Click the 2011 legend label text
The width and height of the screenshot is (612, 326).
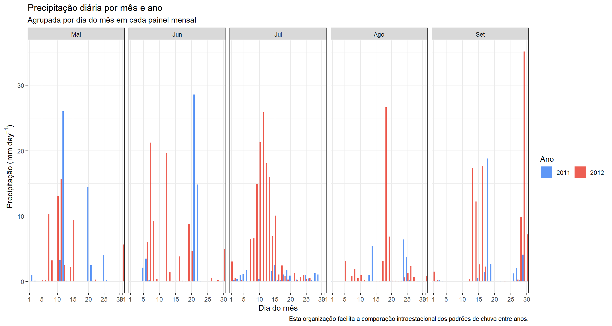click(563, 173)
